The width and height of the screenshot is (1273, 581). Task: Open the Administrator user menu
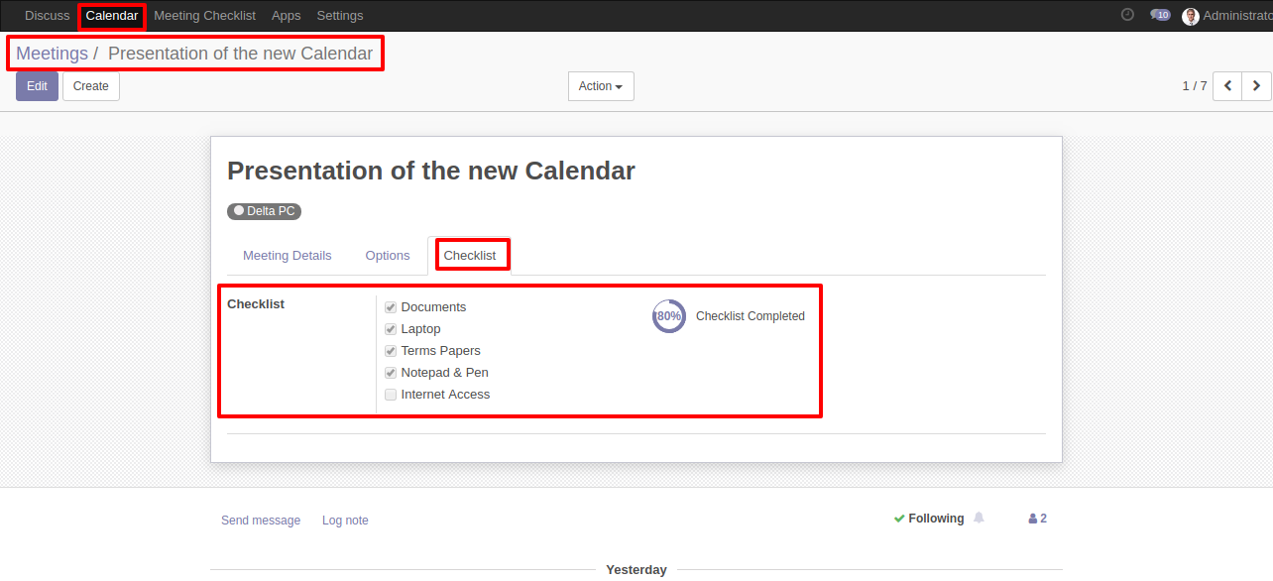1227,16
